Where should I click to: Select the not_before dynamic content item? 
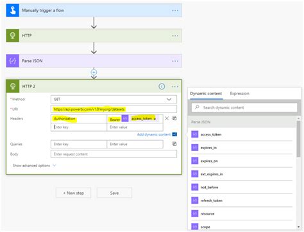tap(242, 188)
